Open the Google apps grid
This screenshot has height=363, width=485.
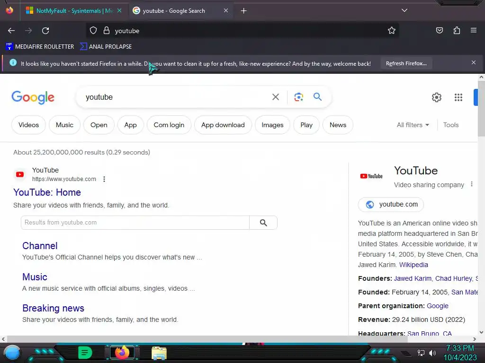pyautogui.click(x=458, y=97)
